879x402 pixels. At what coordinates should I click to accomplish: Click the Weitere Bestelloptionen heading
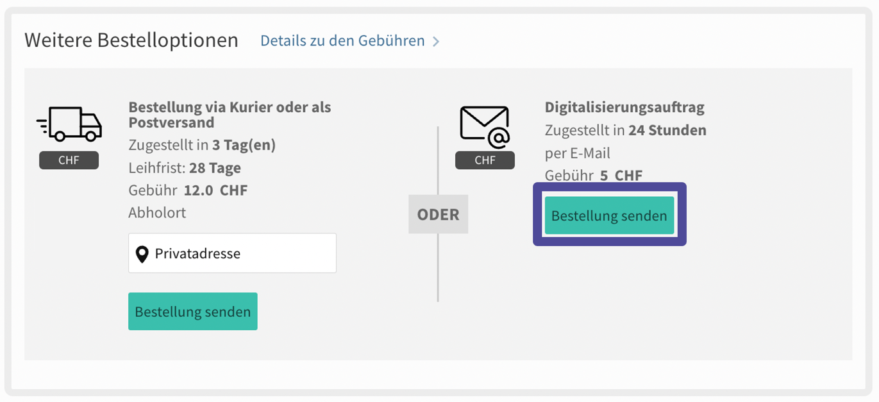point(131,40)
